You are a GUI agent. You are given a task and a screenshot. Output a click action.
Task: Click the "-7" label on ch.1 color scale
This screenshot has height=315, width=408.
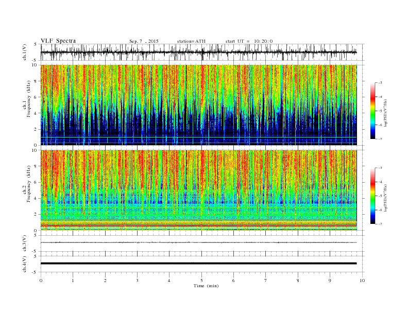pyautogui.click(x=380, y=139)
